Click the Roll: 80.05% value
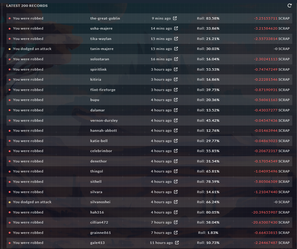The width and height of the screenshot is (297, 249). point(208,212)
